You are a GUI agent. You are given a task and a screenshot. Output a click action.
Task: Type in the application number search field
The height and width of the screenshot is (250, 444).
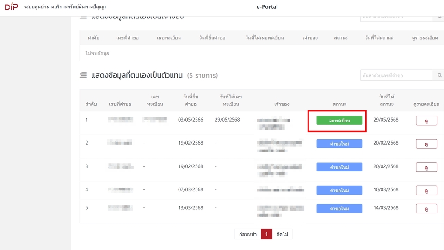pos(396,75)
